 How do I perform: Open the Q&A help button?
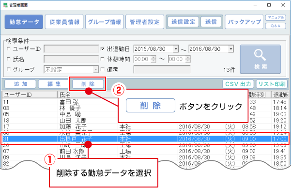tap(276, 26)
